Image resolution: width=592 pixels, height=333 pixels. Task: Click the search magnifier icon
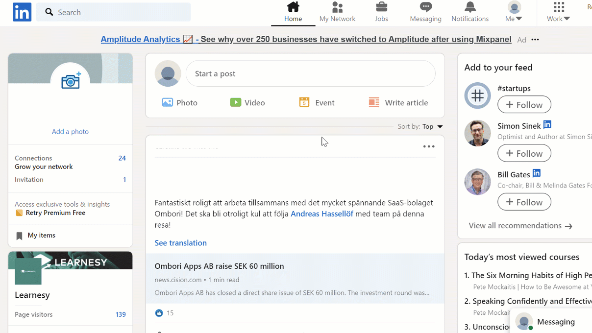(49, 12)
